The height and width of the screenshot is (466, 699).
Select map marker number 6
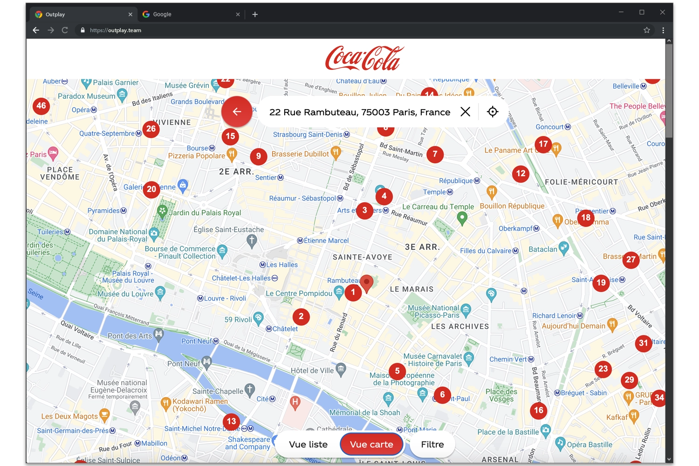(442, 395)
